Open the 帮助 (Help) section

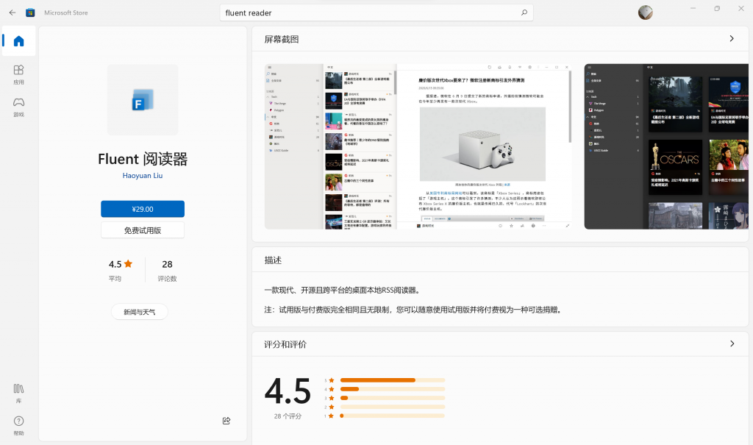(18, 426)
